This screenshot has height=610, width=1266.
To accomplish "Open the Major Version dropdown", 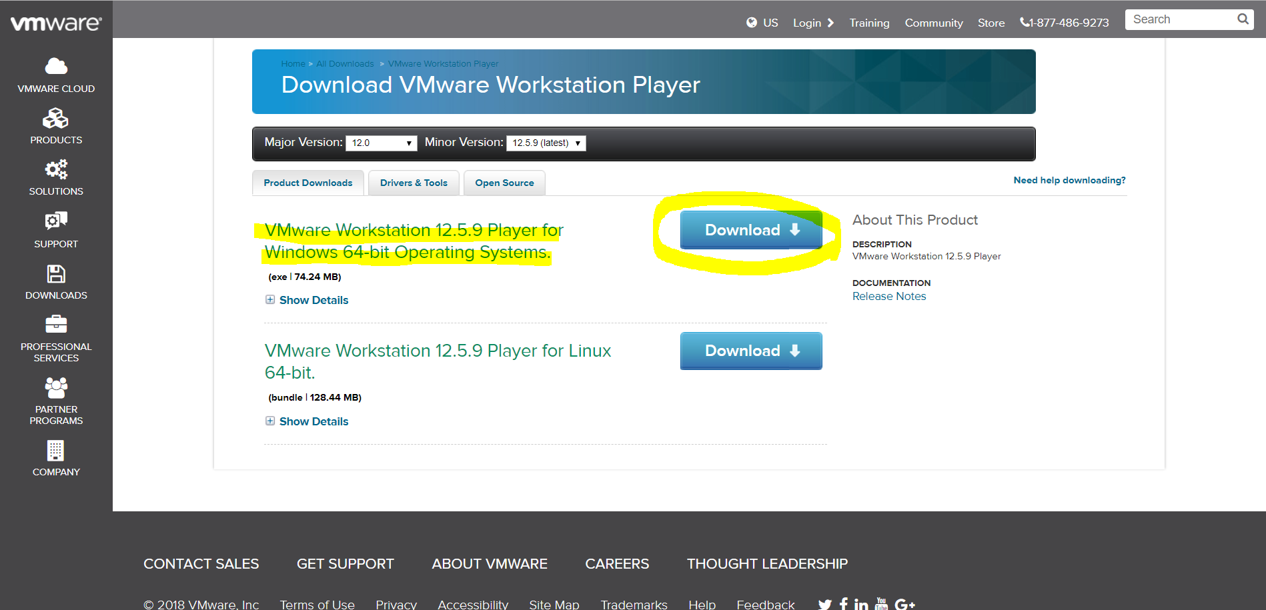I will (382, 143).
